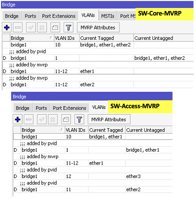Switch to Bridge tab in SW-Core-MVRP window
196x199 pixels.
(11, 16)
